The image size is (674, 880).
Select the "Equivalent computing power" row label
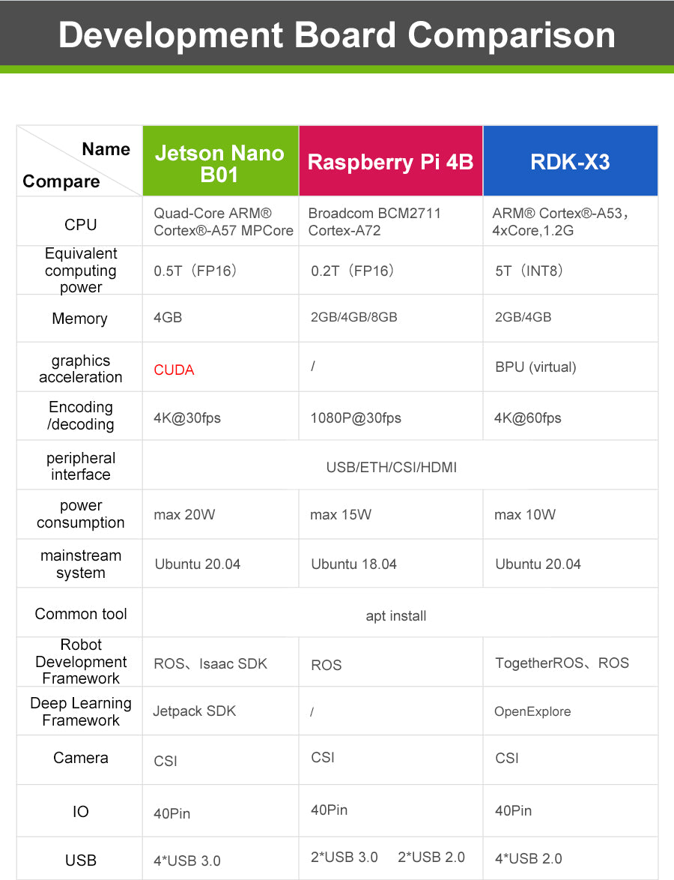click(x=81, y=270)
